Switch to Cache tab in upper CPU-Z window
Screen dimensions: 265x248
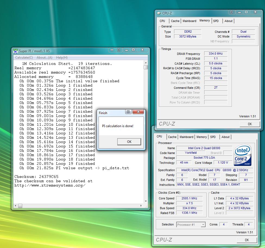tap(175, 21)
